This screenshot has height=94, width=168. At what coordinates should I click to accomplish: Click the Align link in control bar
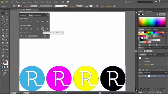coord(102,6)
